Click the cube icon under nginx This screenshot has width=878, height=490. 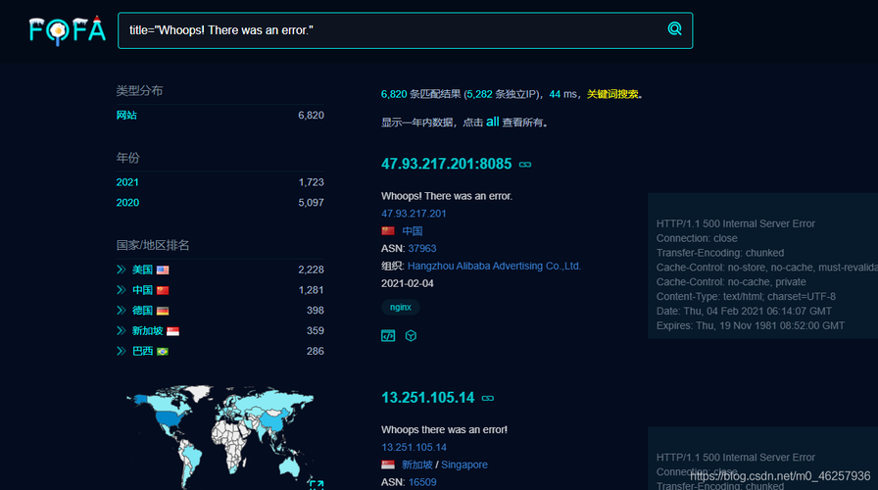(411, 336)
